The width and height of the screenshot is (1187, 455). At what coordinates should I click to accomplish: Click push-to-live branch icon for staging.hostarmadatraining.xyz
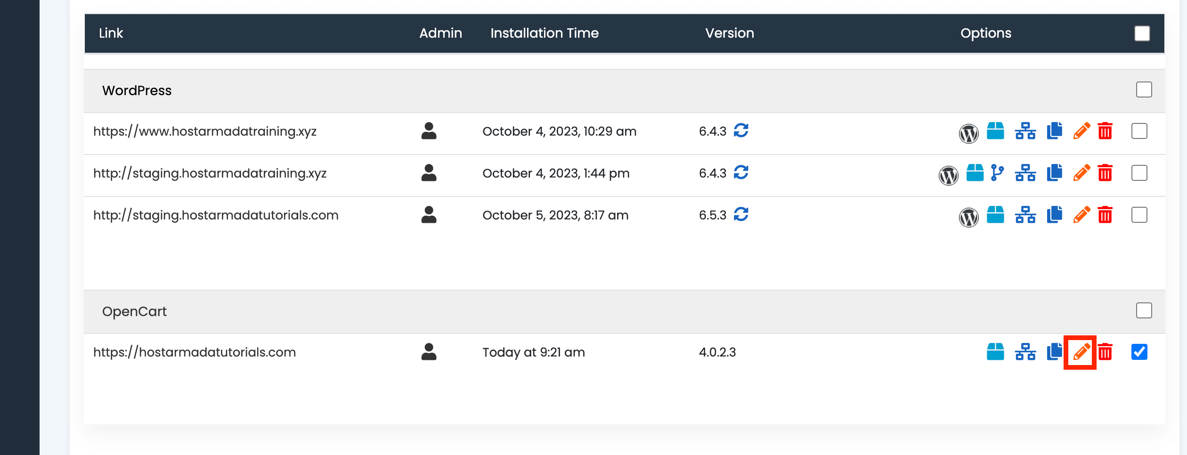[997, 173]
